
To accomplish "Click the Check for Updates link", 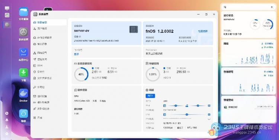I will [203, 31].
